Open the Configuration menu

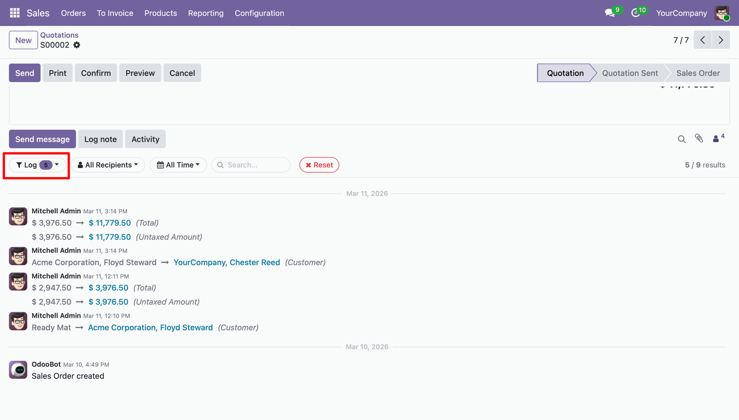tap(259, 13)
